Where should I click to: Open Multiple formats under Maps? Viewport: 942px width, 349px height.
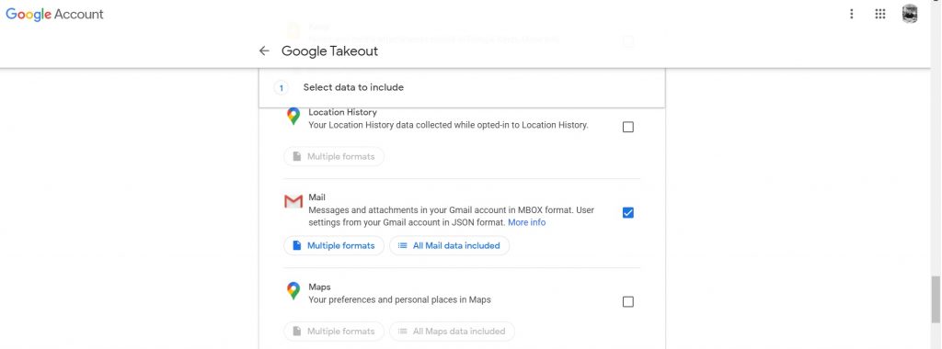tap(334, 331)
